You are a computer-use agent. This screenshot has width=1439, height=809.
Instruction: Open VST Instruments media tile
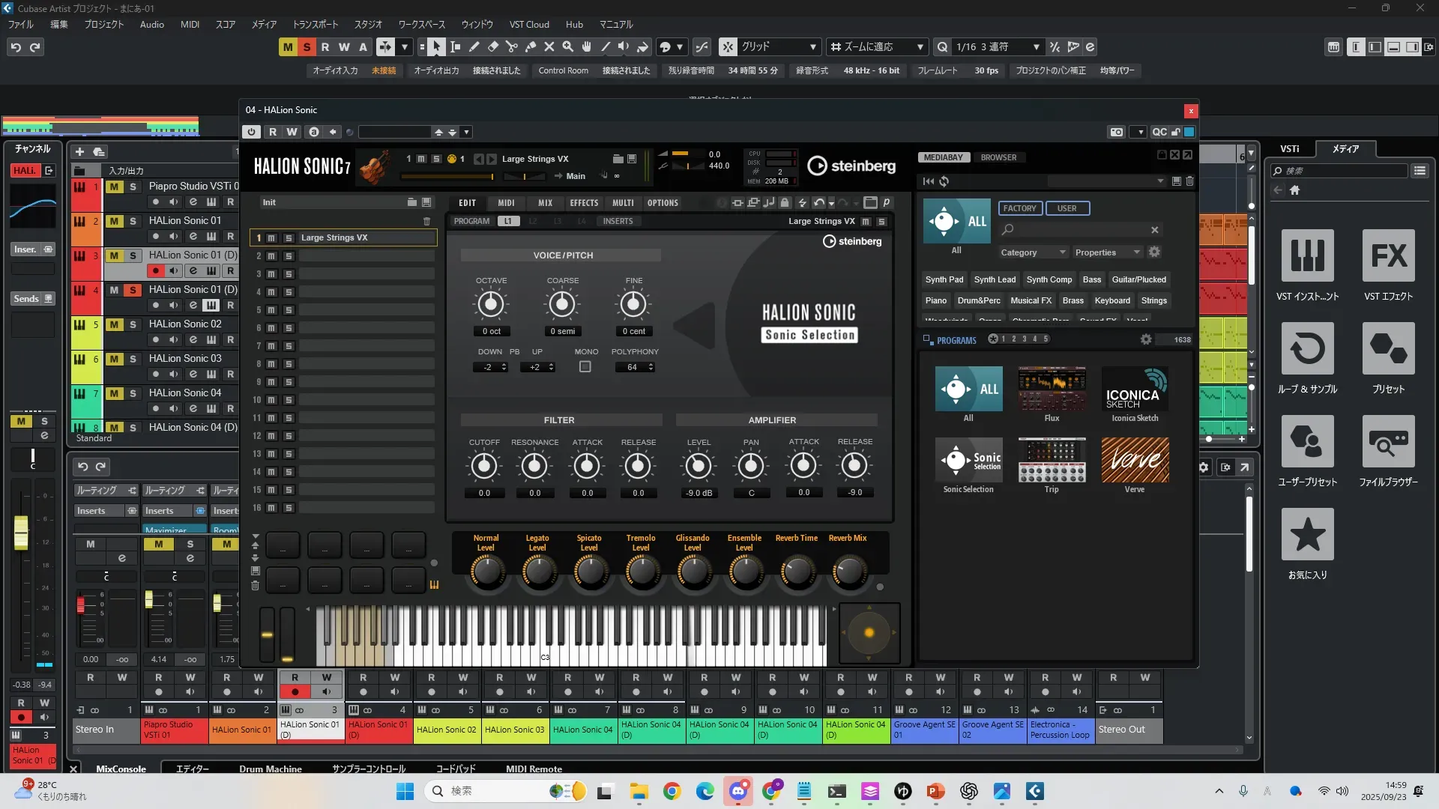(1307, 257)
